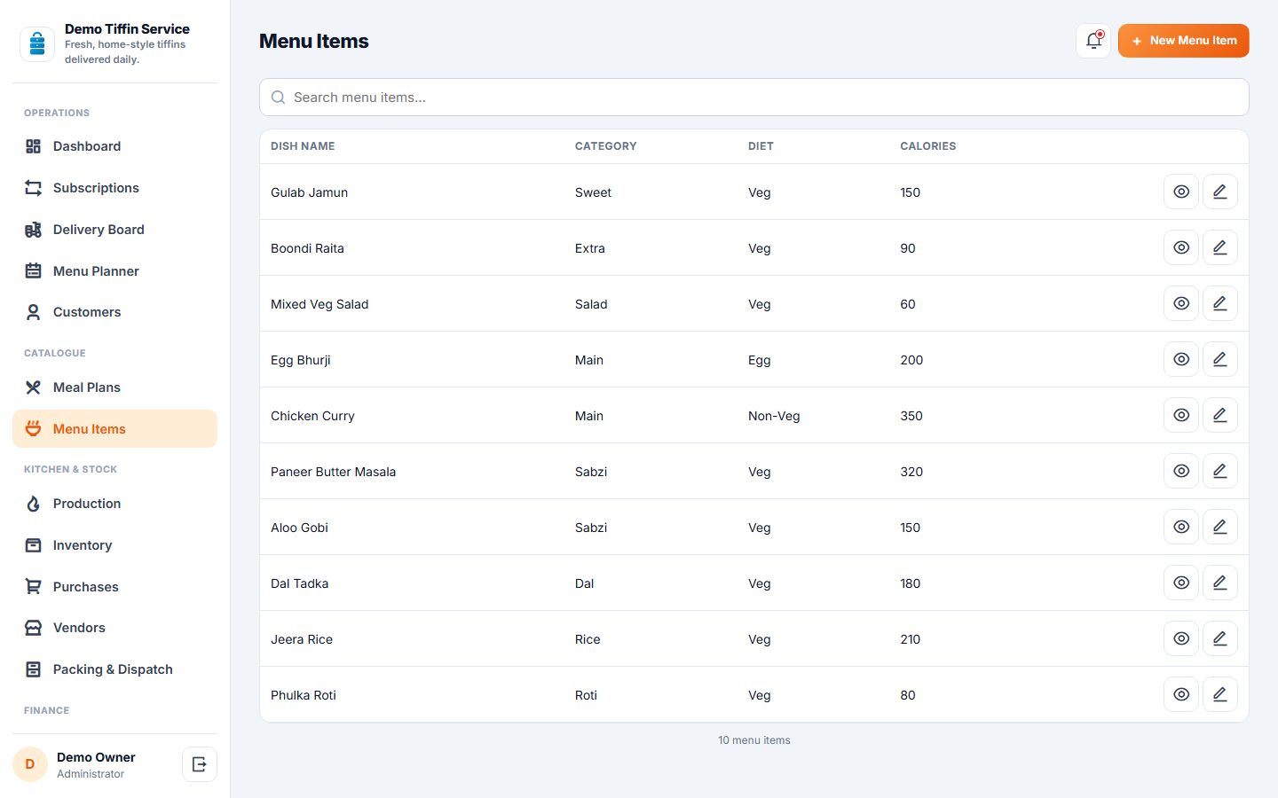1278x798 pixels.
Task: Edit the Mixed Veg Salad item
Action: pos(1220,303)
